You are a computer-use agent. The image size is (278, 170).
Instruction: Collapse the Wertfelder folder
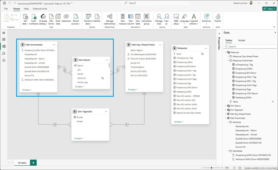pos(228,151)
